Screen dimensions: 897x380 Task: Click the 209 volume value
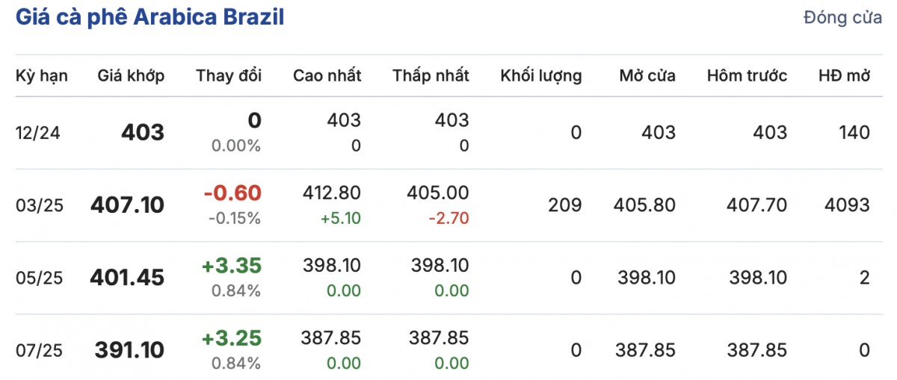click(x=566, y=205)
